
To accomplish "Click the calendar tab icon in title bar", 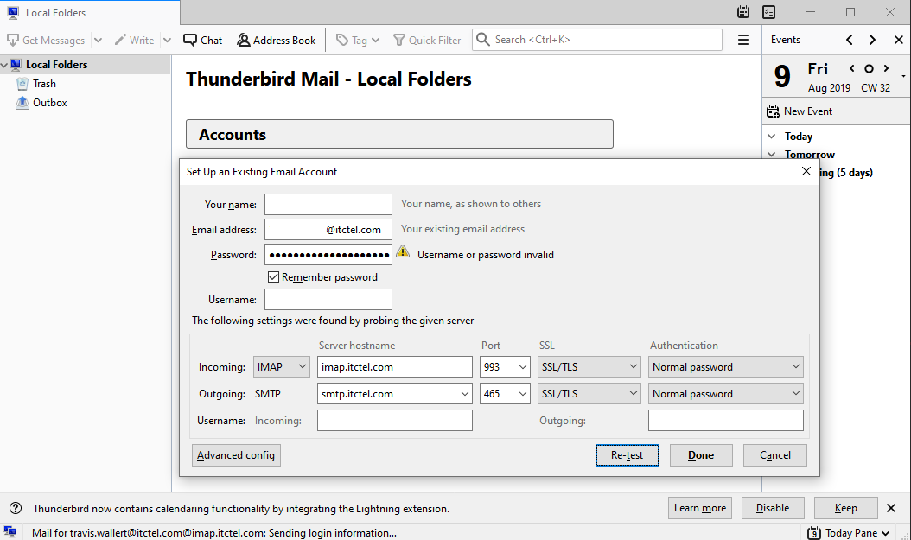I will [x=743, y=12].
